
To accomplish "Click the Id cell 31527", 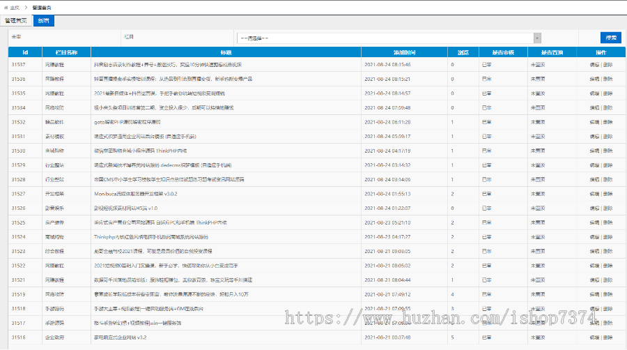I will pos(18,194).
